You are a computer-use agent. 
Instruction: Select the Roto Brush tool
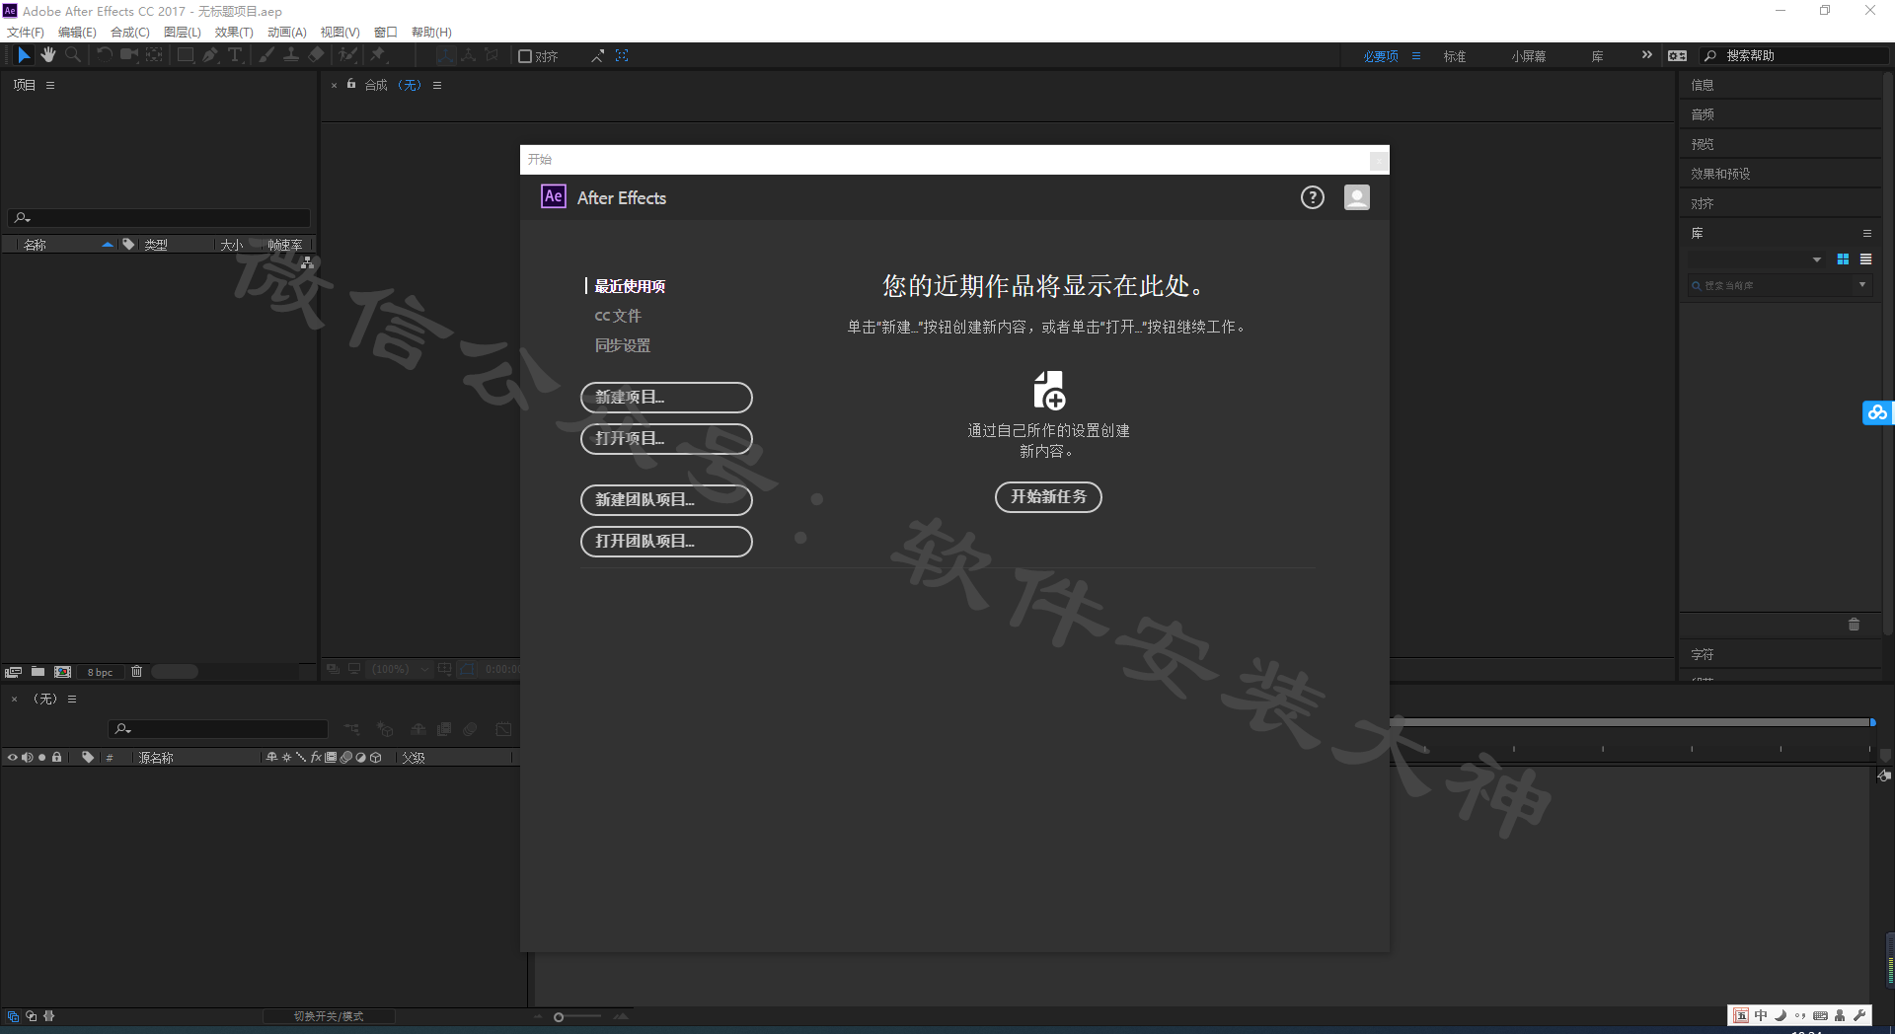coord(347,55)
